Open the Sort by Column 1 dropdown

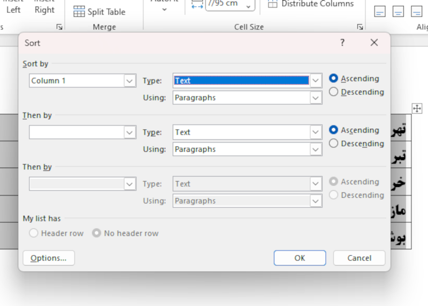point(129,81)
